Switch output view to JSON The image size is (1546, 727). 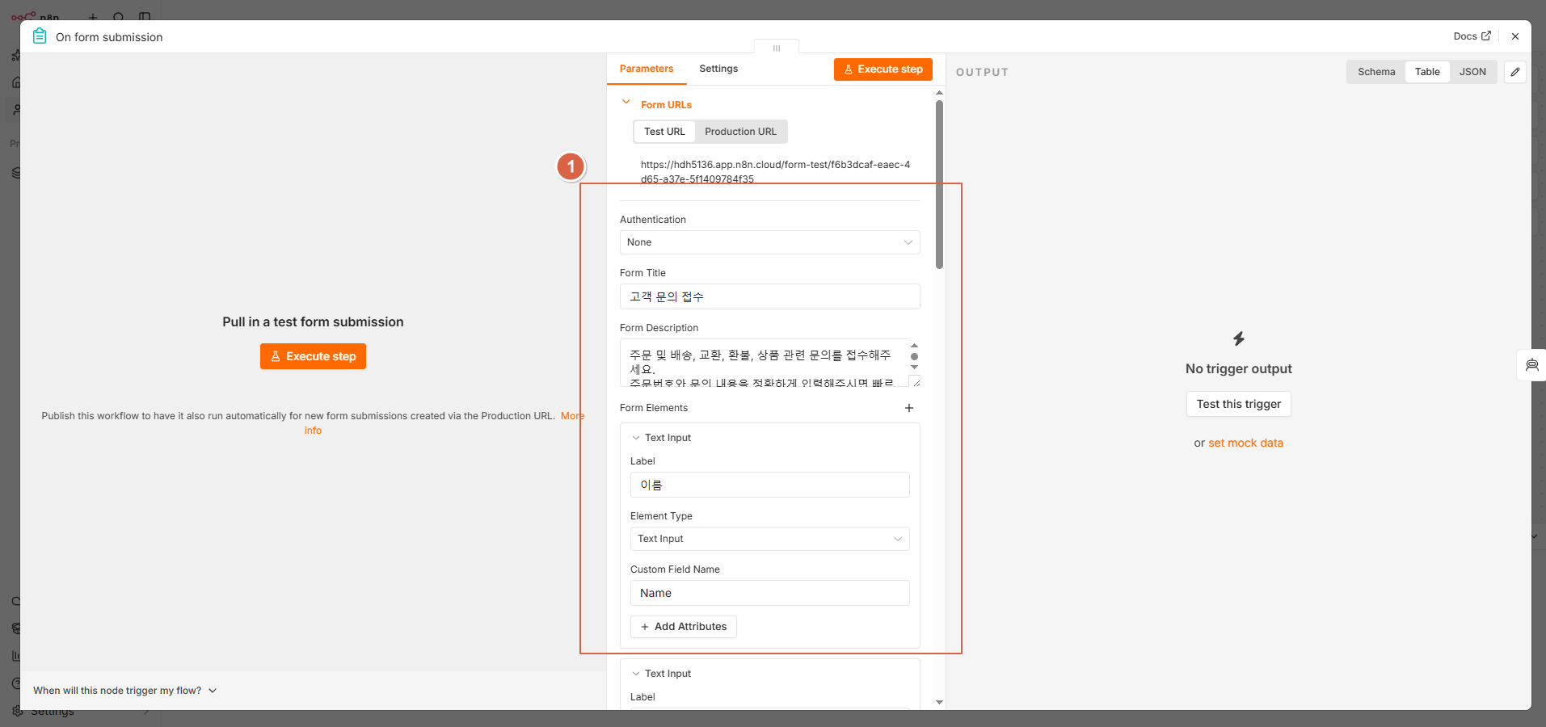click(1472, 72)
